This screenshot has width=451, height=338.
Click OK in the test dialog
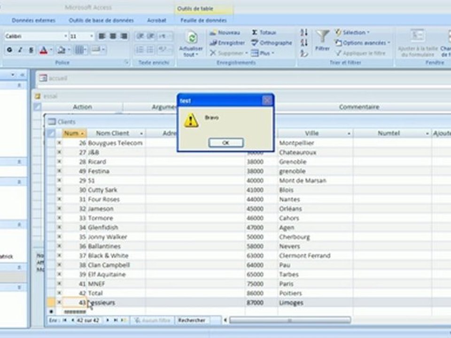click(226, 143)
